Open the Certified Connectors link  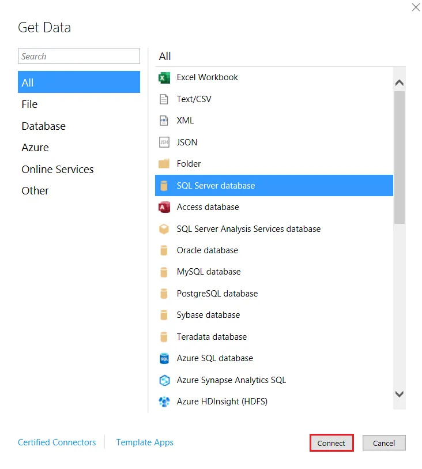(57, 442)
